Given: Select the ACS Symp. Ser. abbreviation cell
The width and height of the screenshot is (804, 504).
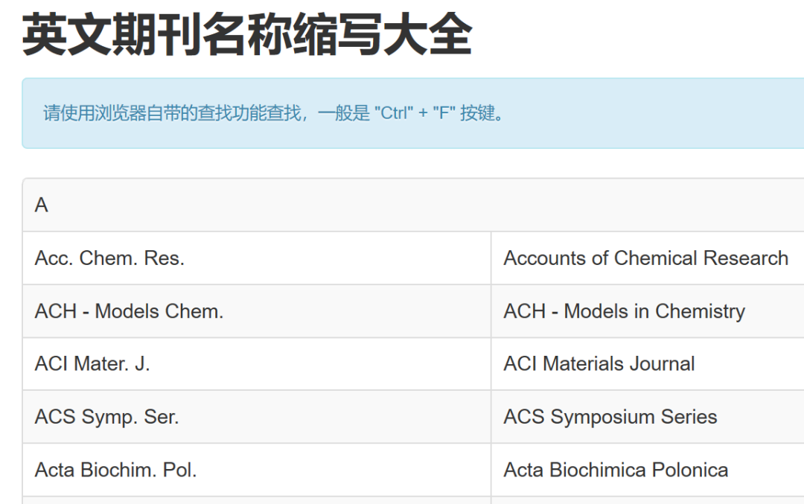Looking at the screenshot, I should (106, 417).
